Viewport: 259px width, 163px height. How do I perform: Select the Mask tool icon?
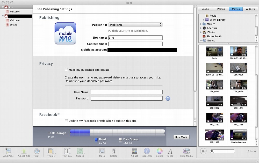coord(102,151)
